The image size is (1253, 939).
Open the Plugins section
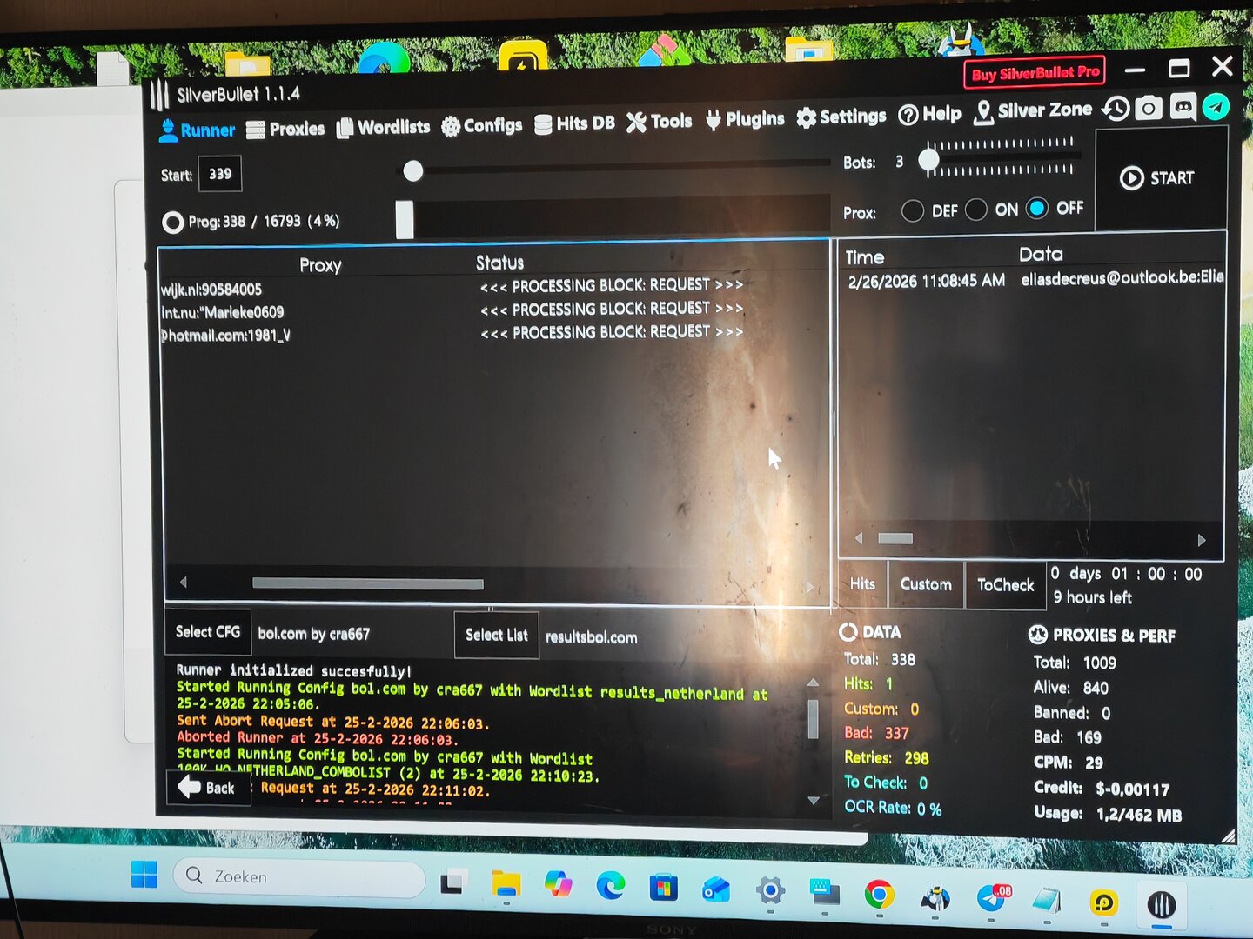click(745, 119)
